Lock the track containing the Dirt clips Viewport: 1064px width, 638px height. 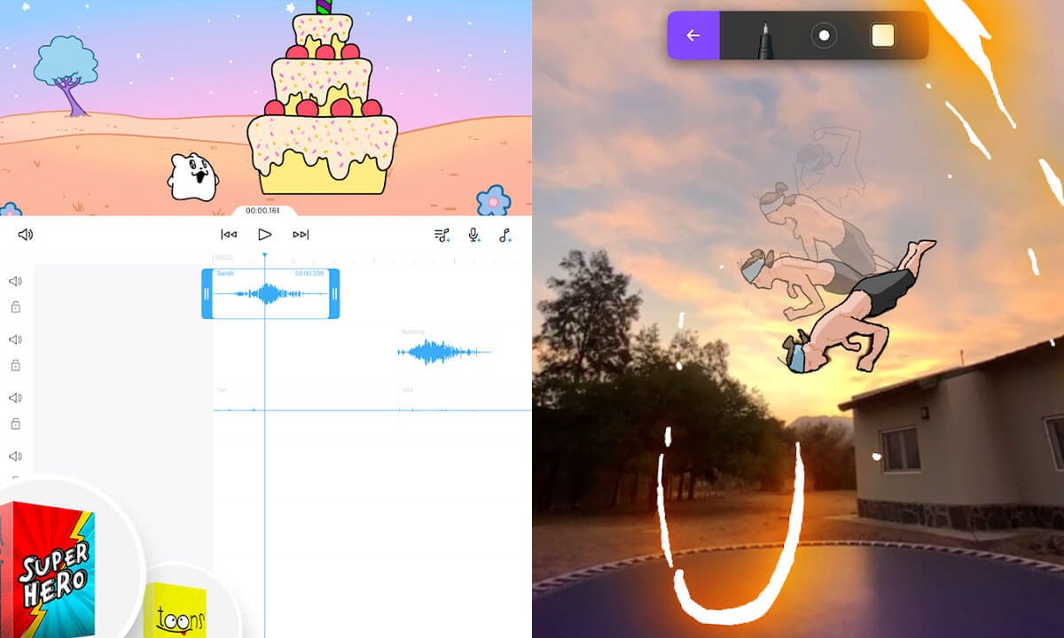point(15,424)
